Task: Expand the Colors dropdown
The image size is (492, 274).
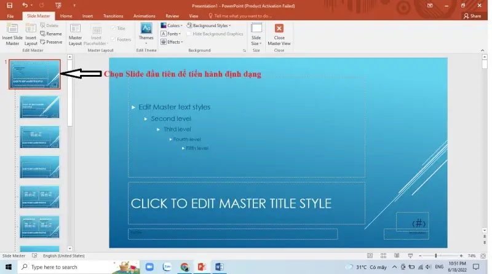Action: point(170,26)
